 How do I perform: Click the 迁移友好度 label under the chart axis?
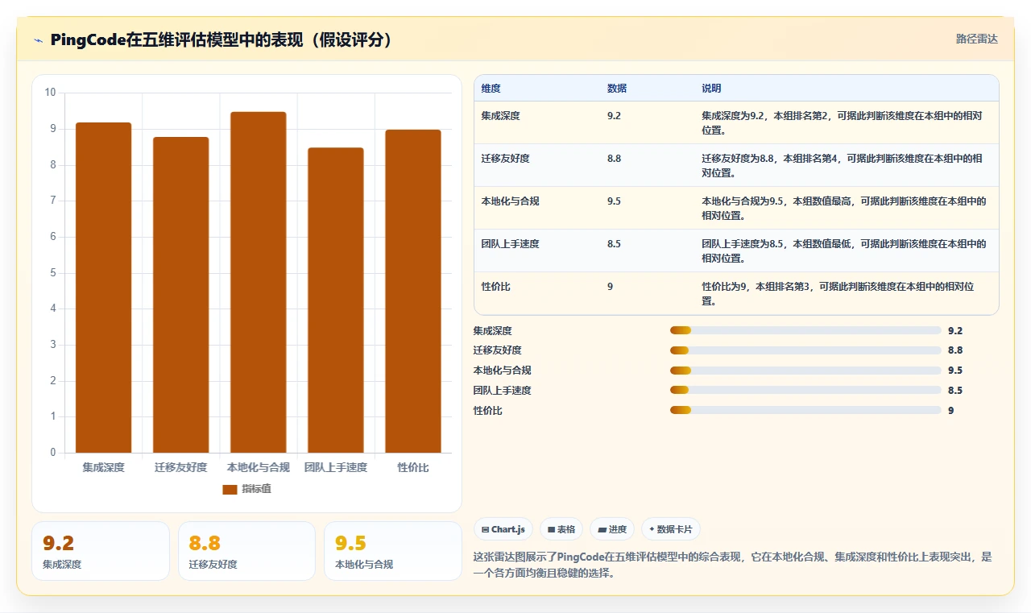[x=180, y=467]
